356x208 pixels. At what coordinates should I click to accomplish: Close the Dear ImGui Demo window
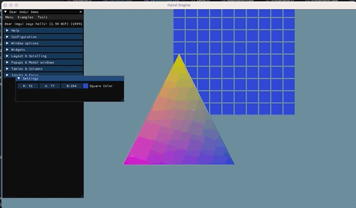[81, 12]
